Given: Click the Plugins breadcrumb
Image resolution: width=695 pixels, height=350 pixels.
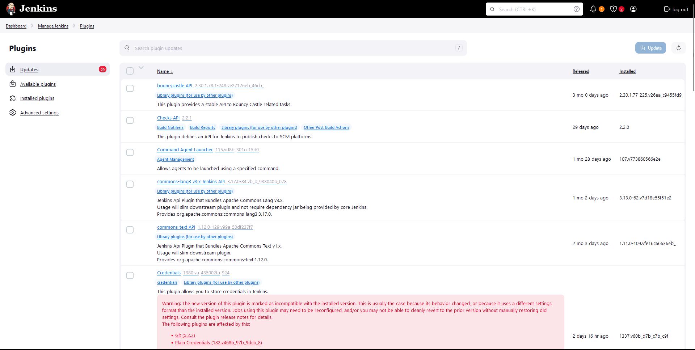Looking at the screenshot, I should point(87,26).
